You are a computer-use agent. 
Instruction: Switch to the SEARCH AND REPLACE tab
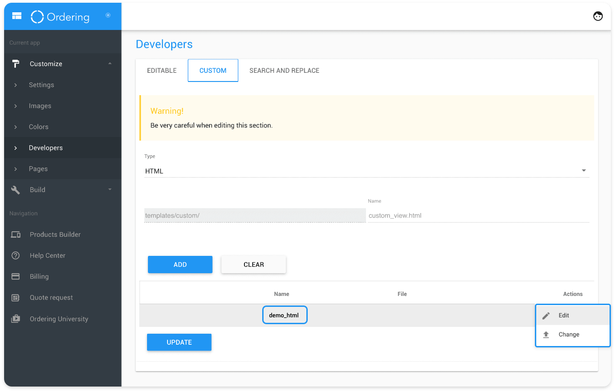(285, 71)
